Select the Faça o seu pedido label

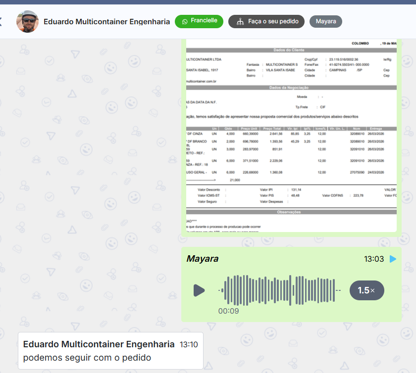[x=273, y=22]
